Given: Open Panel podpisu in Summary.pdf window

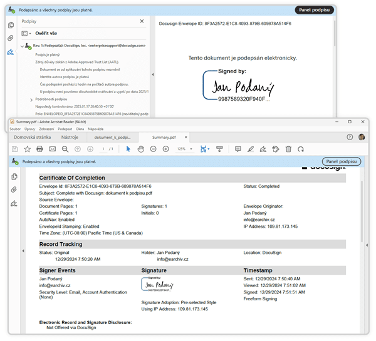Looking at the screenshot, I should coord(342,161).
